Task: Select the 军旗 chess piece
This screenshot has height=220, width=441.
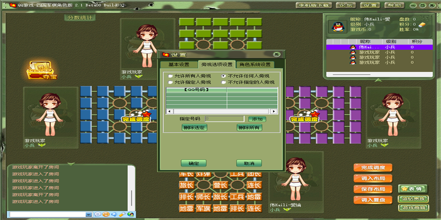Action: (203, 209)
